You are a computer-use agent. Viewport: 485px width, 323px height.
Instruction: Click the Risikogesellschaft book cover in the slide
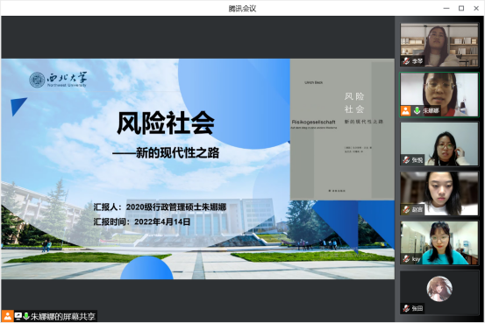(x=342, y=129)
